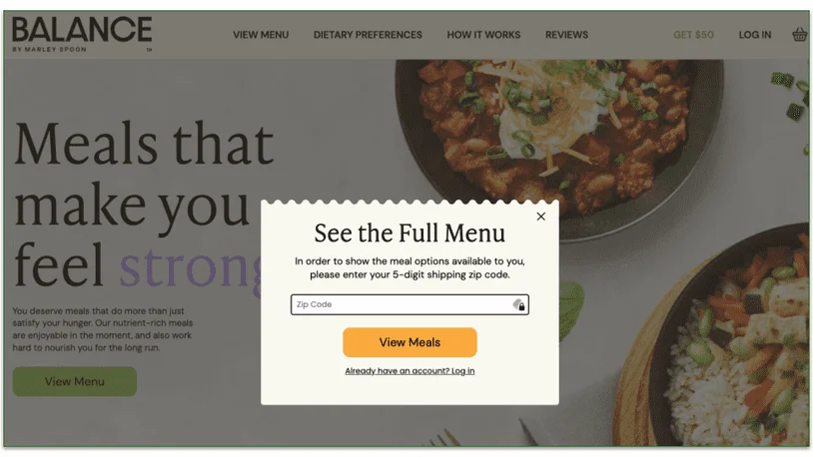Select Log In in the header
This screenshot has height=457, width=813.
pos(755,35)
